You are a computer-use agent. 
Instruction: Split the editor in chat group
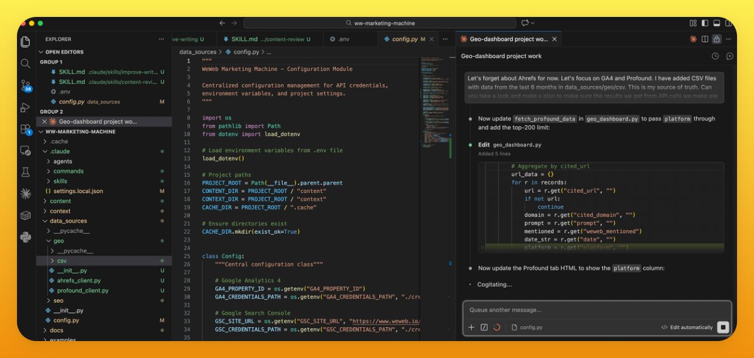point(705,39)
